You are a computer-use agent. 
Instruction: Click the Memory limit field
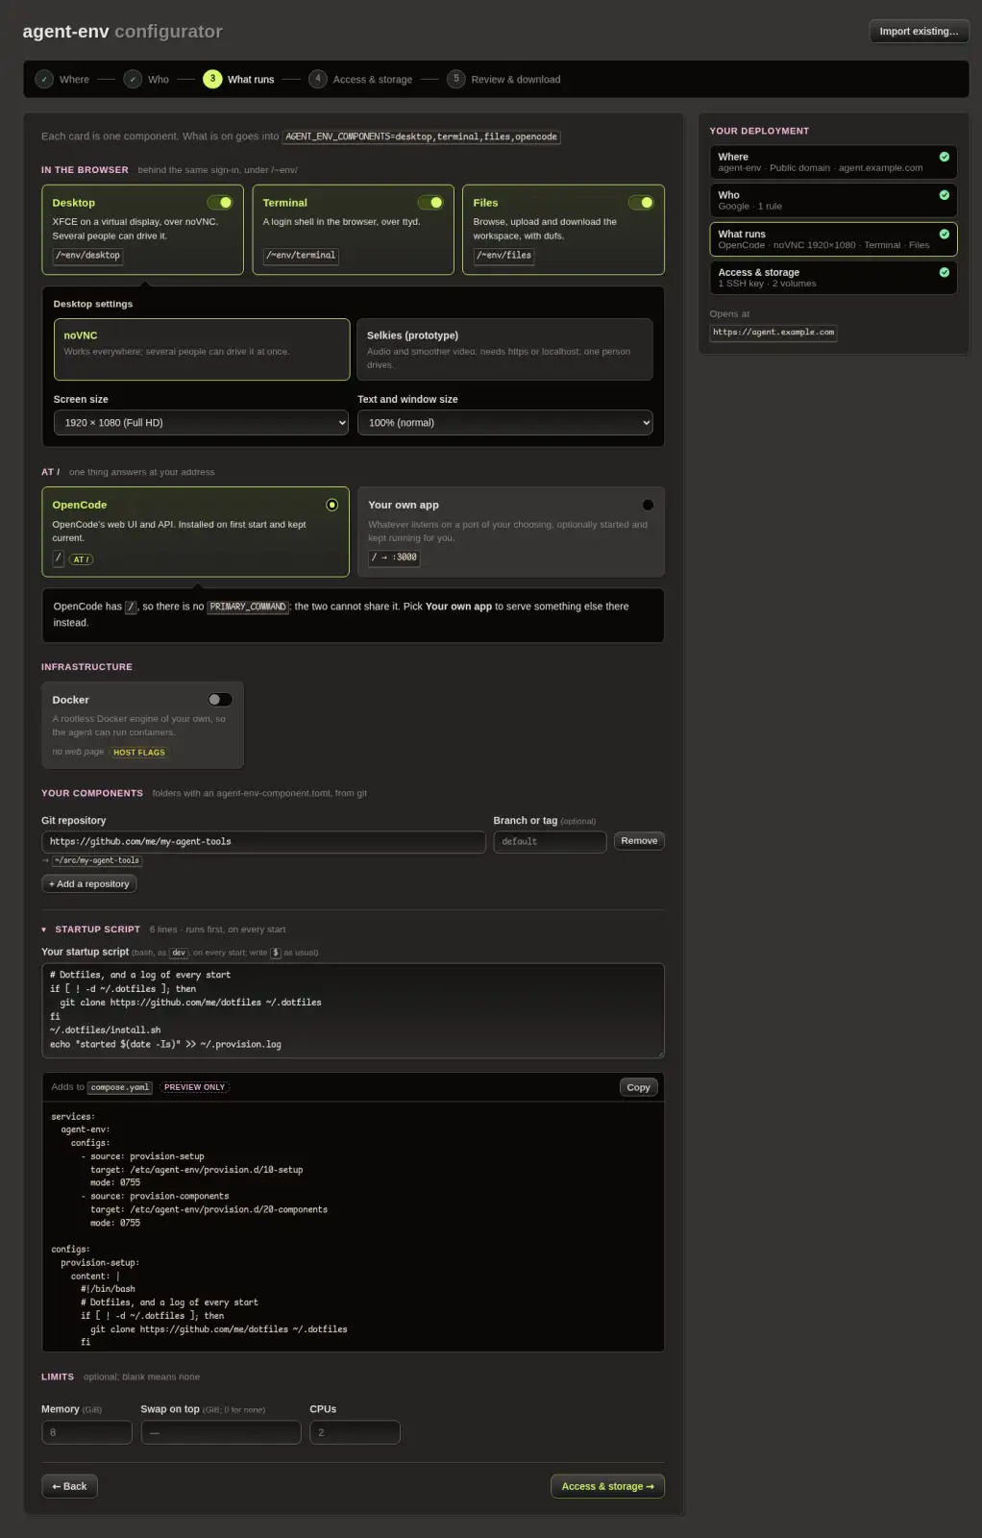(86, 1432)
